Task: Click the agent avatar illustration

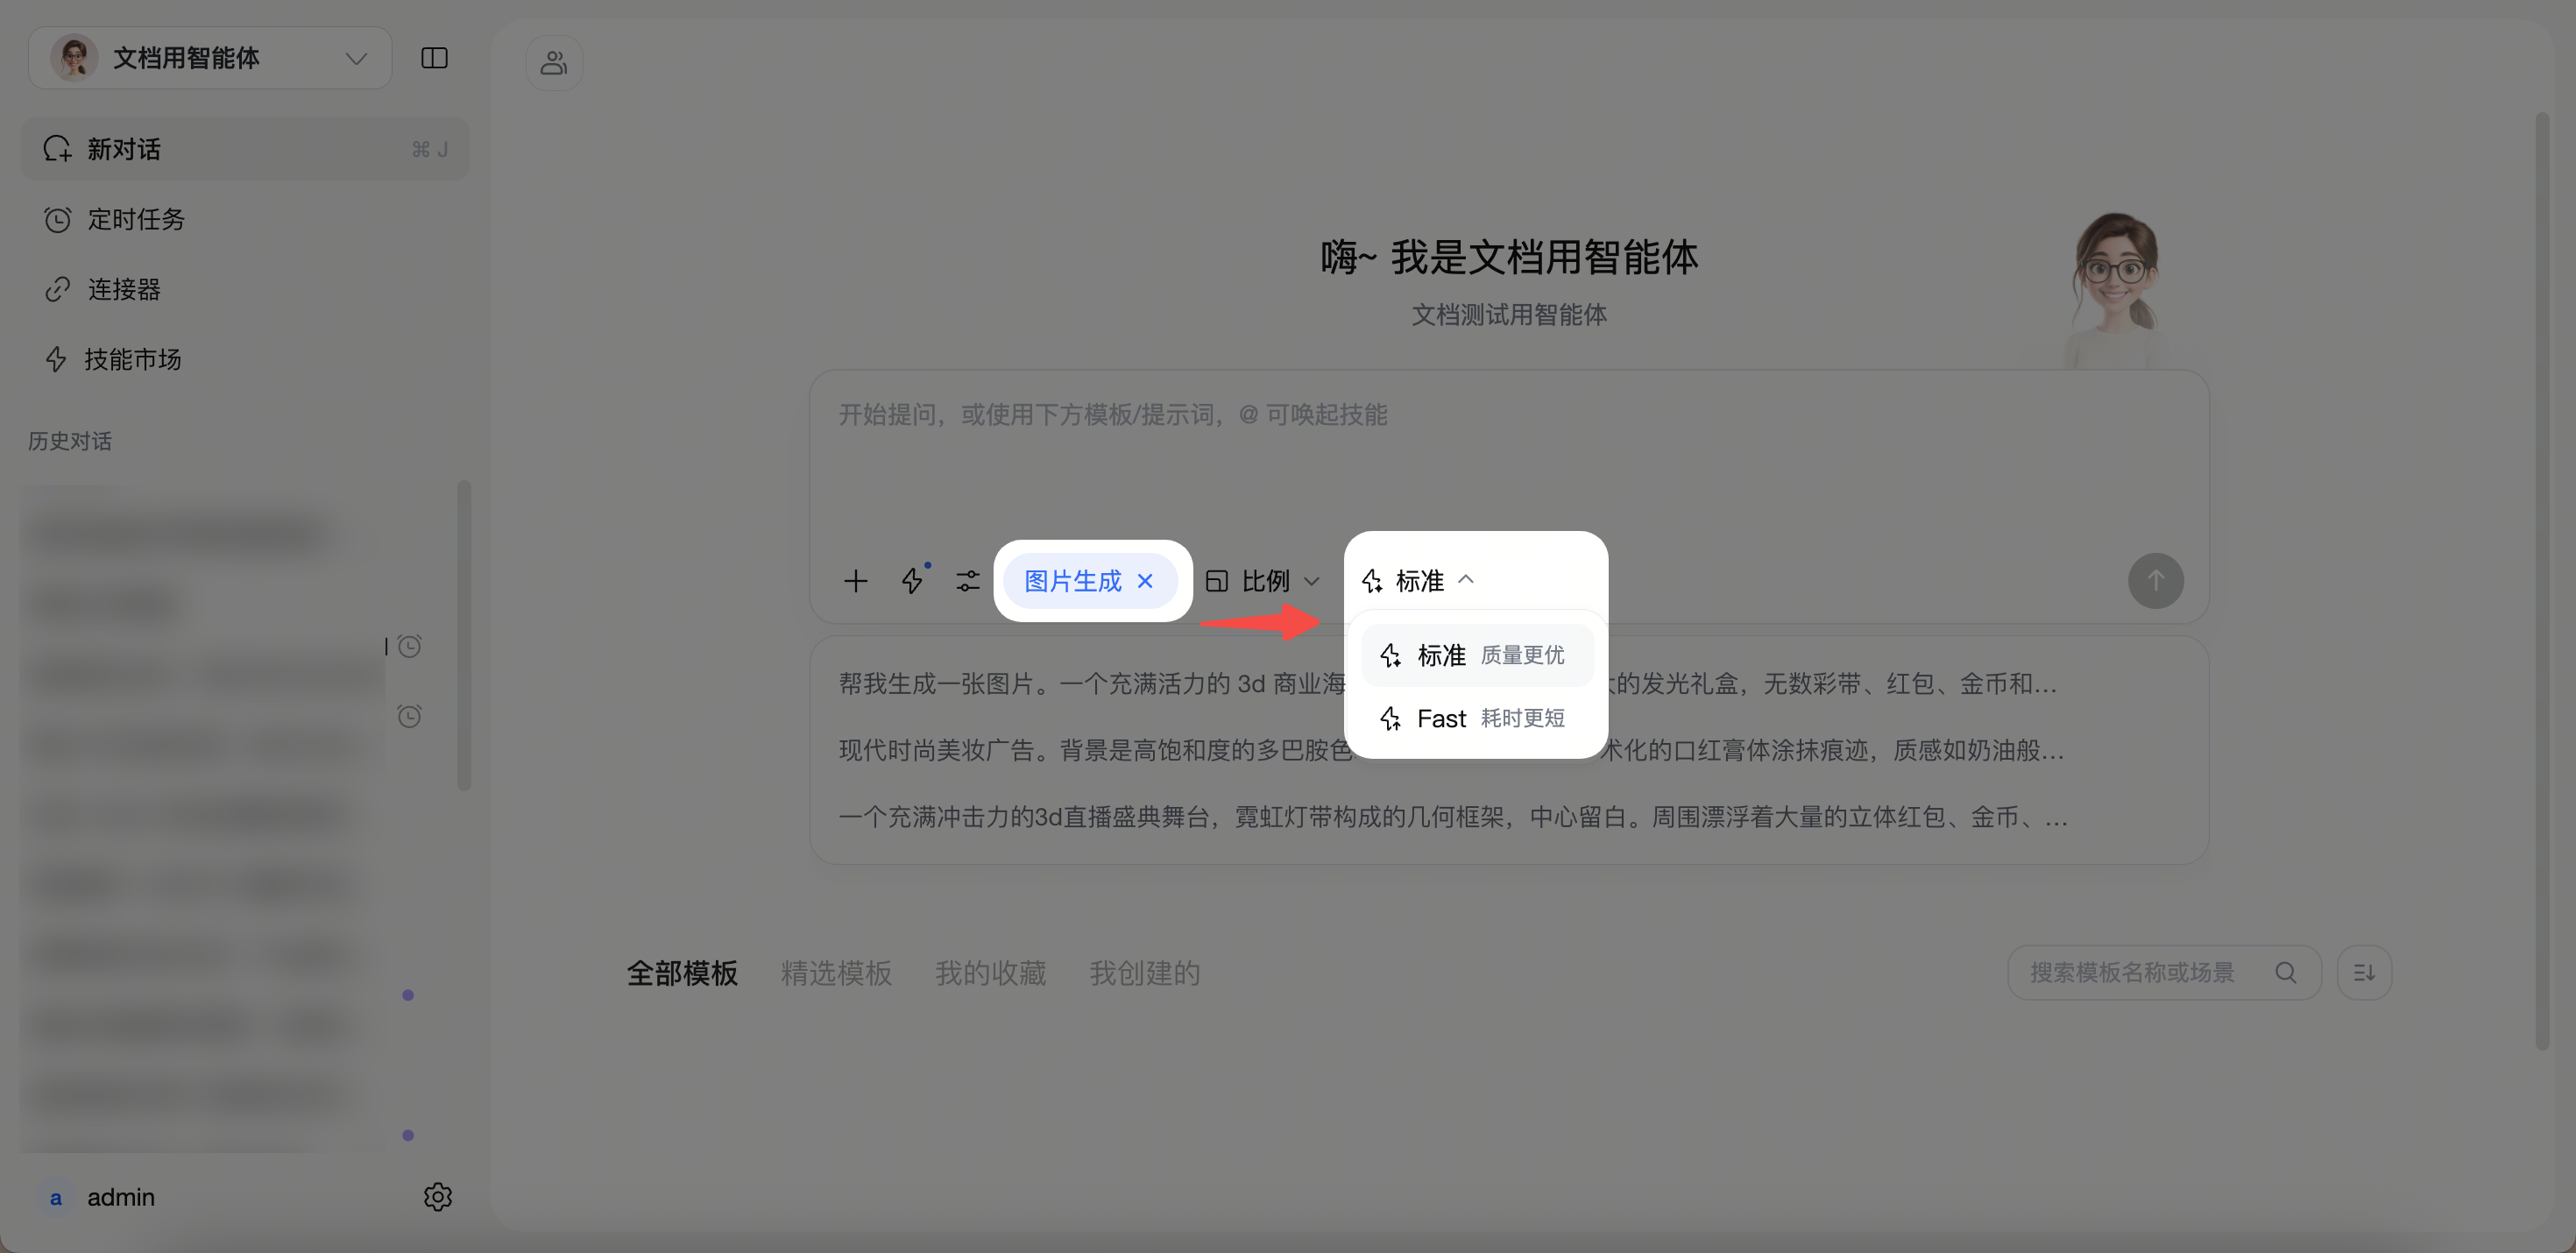Action: point(2114,290)
